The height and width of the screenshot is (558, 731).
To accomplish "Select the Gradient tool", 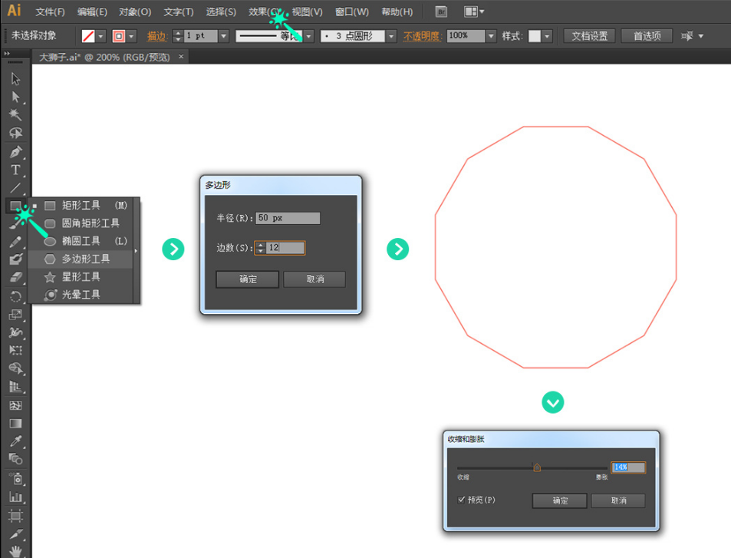I will [15, 423].
